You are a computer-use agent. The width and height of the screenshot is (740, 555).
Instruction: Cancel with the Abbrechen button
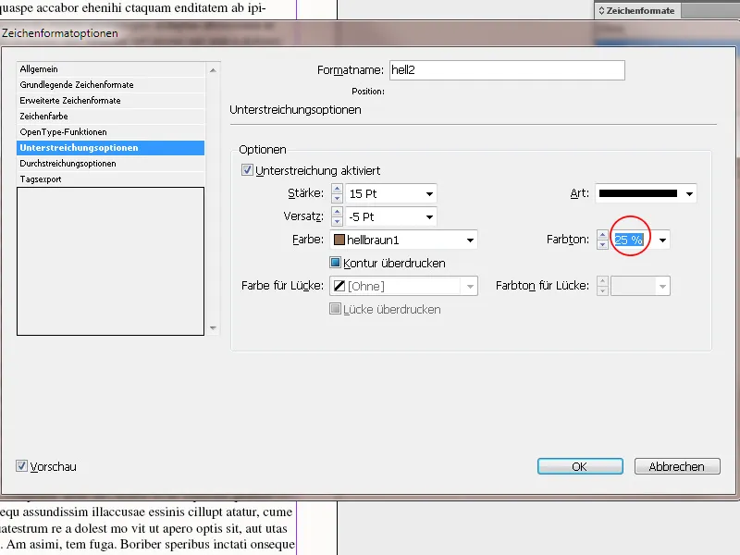[x=677, y=466]
